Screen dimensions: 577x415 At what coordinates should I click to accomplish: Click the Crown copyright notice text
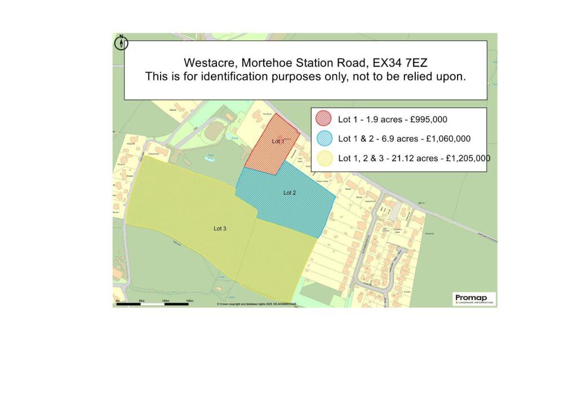point(256,302)
